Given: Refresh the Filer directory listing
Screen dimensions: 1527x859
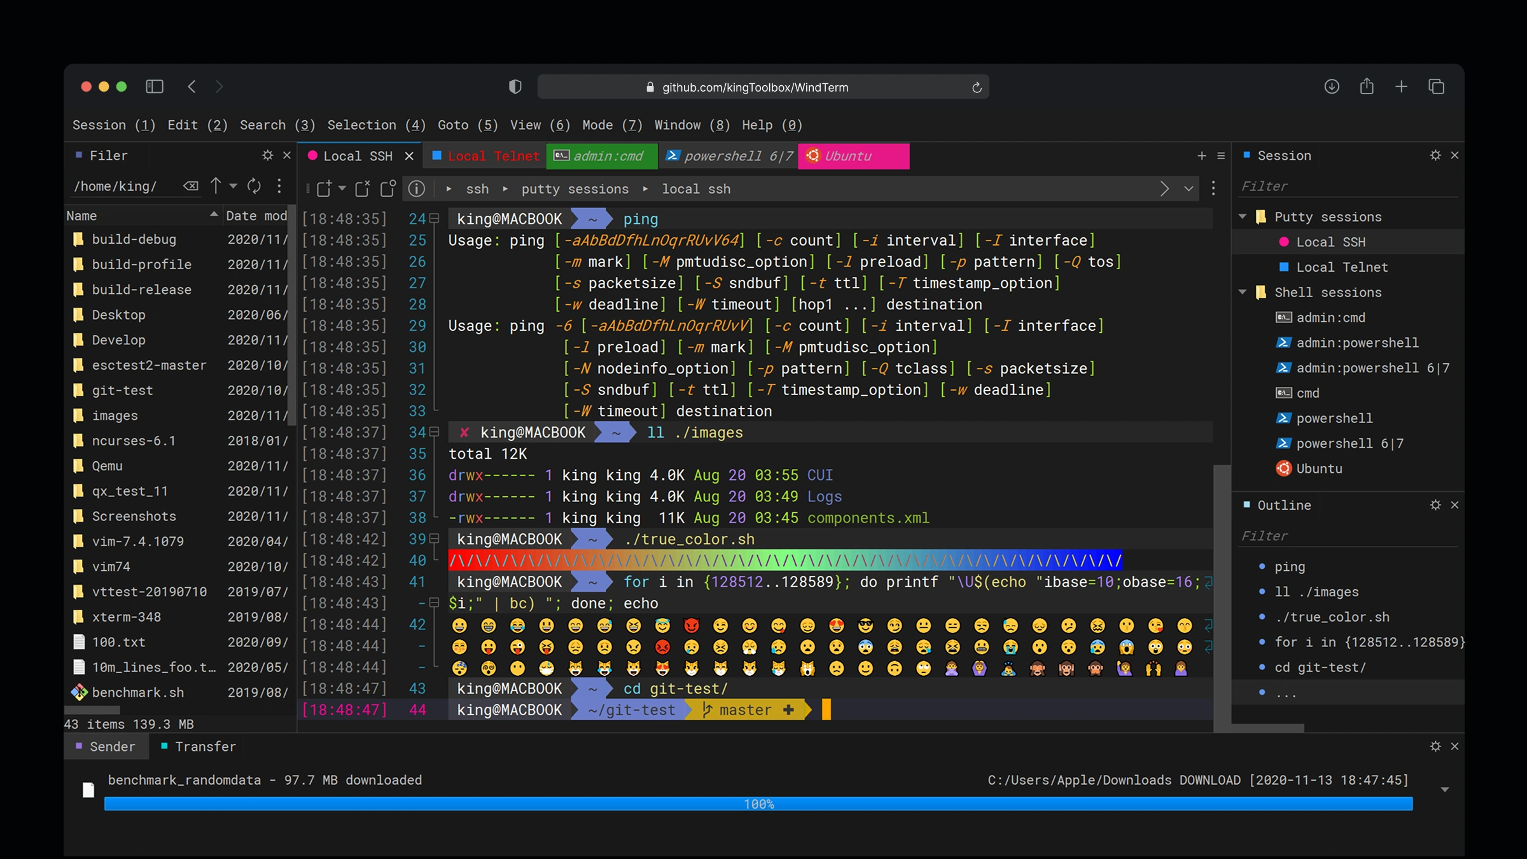Looking at the screenshot, I should click(x=254, y=186).
